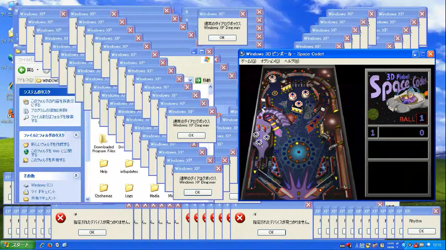
Task: Launch Internet Explorer from quick launch bar
Action: pos(42,245)
